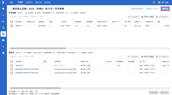Image resolution: width=172 pixels, height=95 pixels.
Task: Toggle select-all checkbox in 勘定書 header
Action: pos(11,62)
